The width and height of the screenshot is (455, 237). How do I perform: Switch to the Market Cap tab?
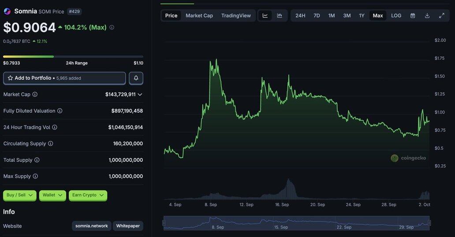point(199,15)
